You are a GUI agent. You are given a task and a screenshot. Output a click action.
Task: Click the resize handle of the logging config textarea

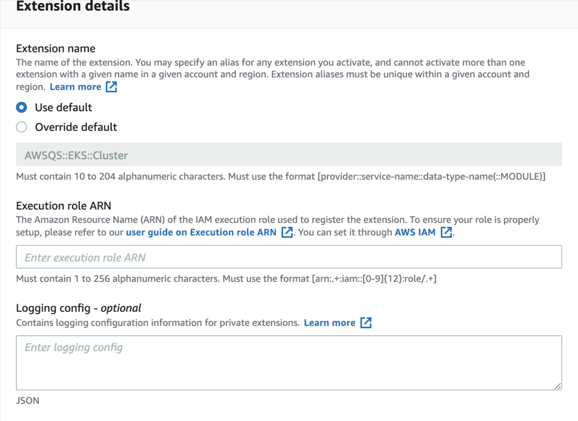coord(557,387)
